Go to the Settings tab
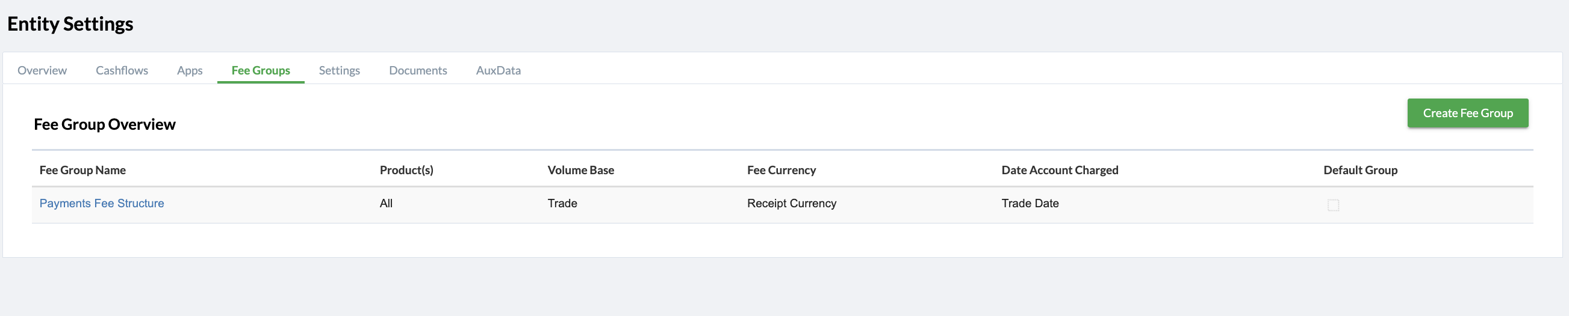Image resolution: width=1569 pixels, height=316 pixels. point(339,70)
